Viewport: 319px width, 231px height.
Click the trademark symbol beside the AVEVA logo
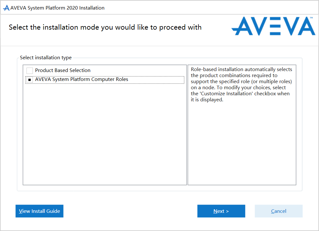pos(312,19)
